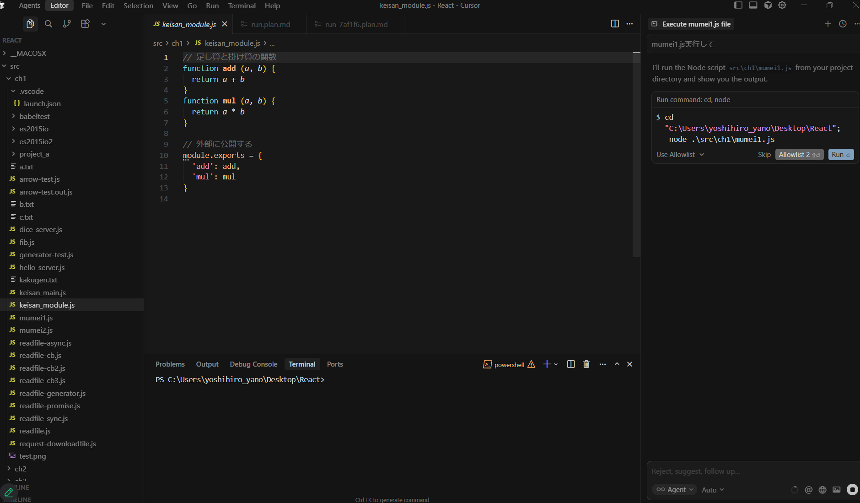The width and height of the screenshot is (860, 503).
Task: Open the Auto model dropdown
Action: point(713,490)
